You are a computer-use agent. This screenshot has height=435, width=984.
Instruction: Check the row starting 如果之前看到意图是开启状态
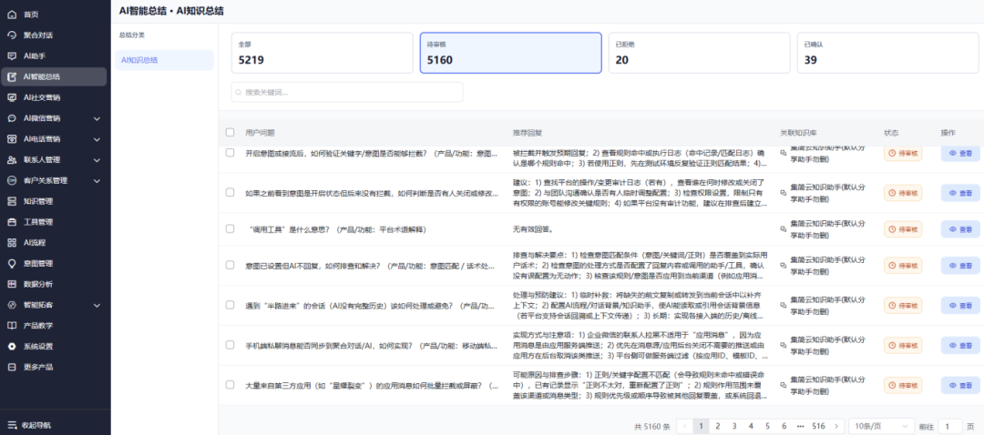coord(231,192)
